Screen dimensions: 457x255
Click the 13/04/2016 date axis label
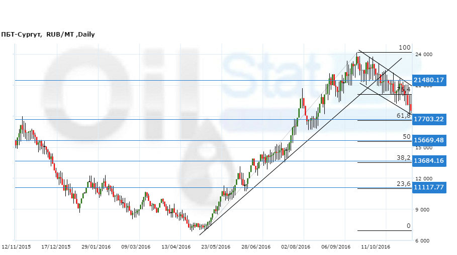[176, 246]
